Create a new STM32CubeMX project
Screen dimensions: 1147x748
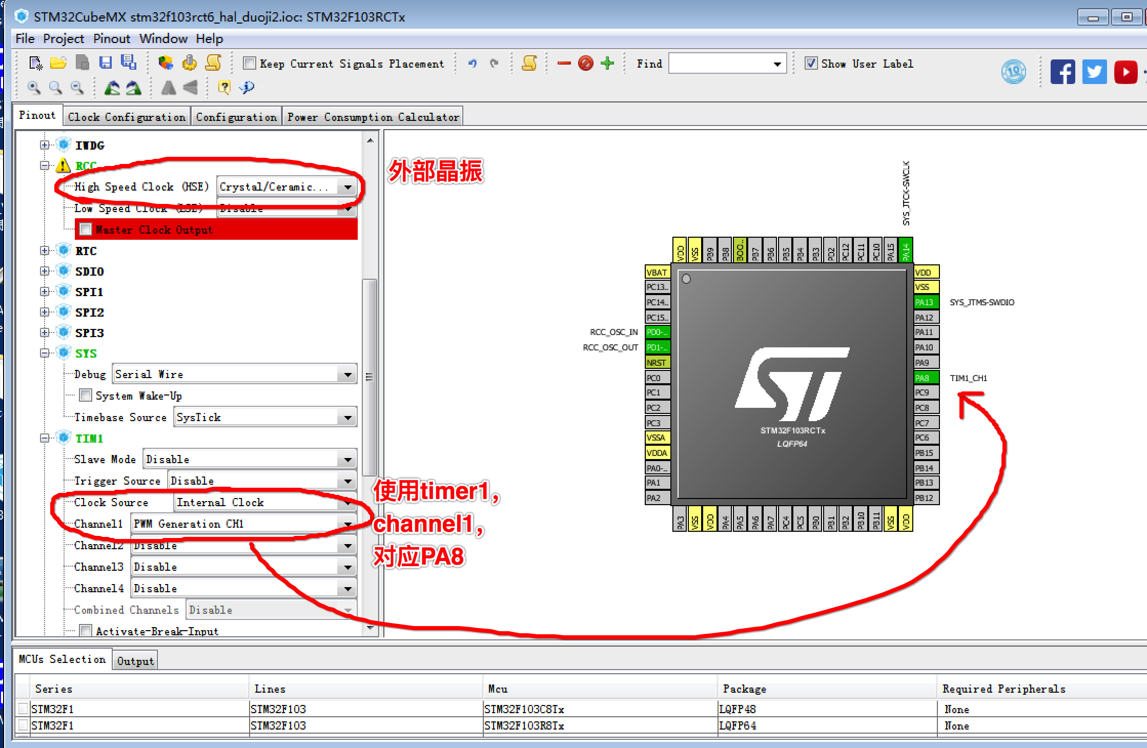(35, 63)
